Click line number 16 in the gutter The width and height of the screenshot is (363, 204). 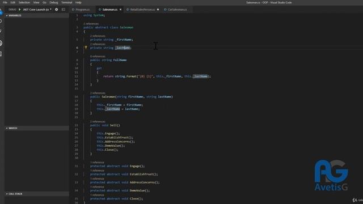pyautogui.click(x=77, y=97)
